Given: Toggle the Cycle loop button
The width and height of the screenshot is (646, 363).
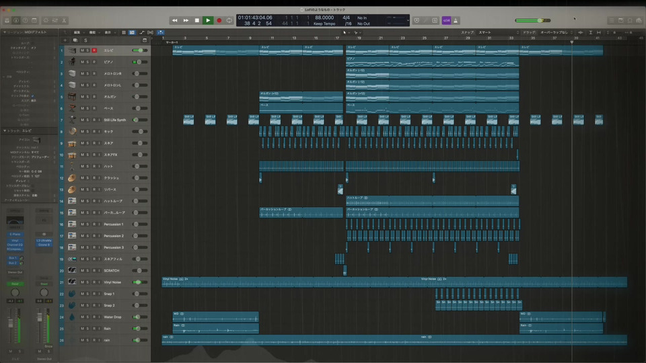Looking at the screenshot, I should [x=230, y=20].
